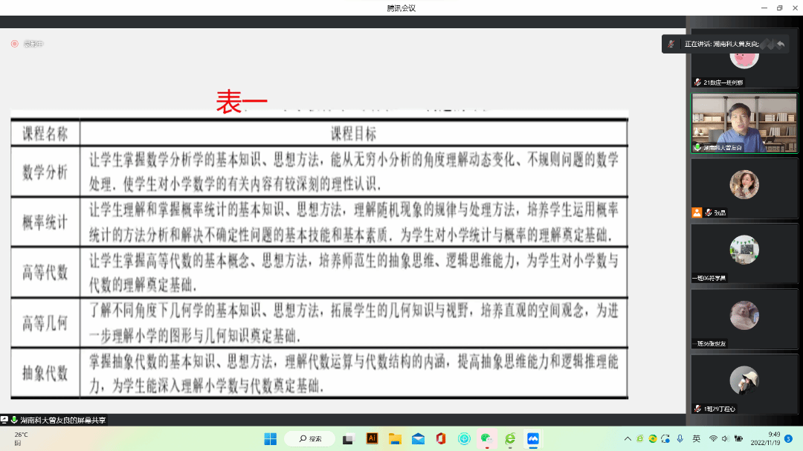Click the red recording indicator (录制中)
The width and height of the screenshot is (803, 451).
[15, 44]
